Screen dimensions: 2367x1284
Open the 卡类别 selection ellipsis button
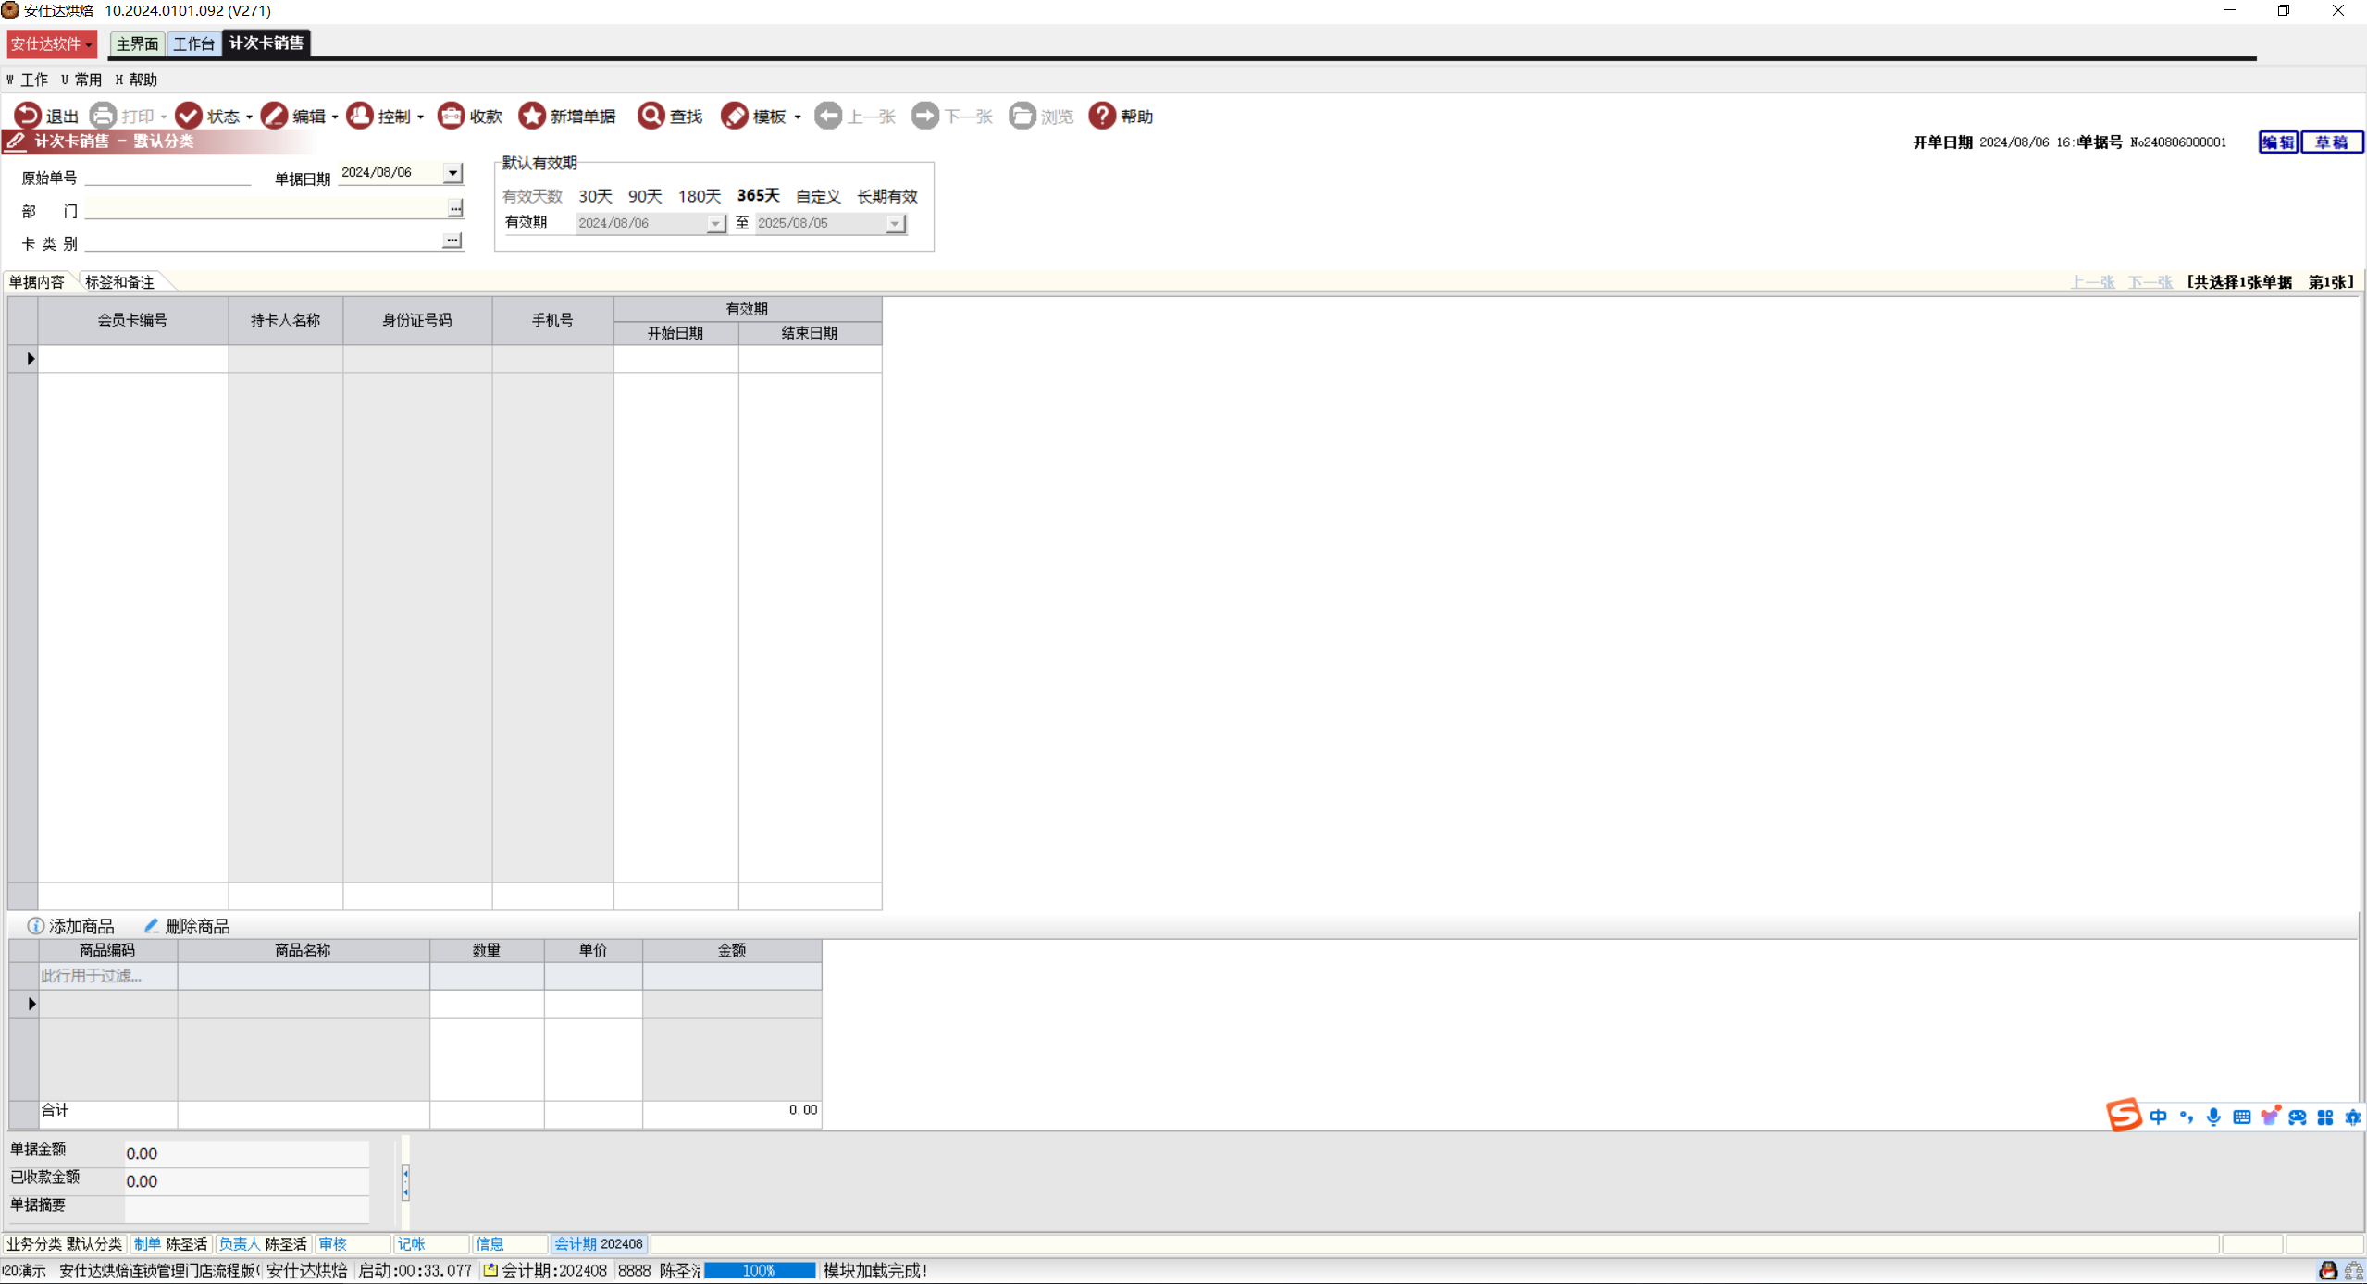(452, 241)
